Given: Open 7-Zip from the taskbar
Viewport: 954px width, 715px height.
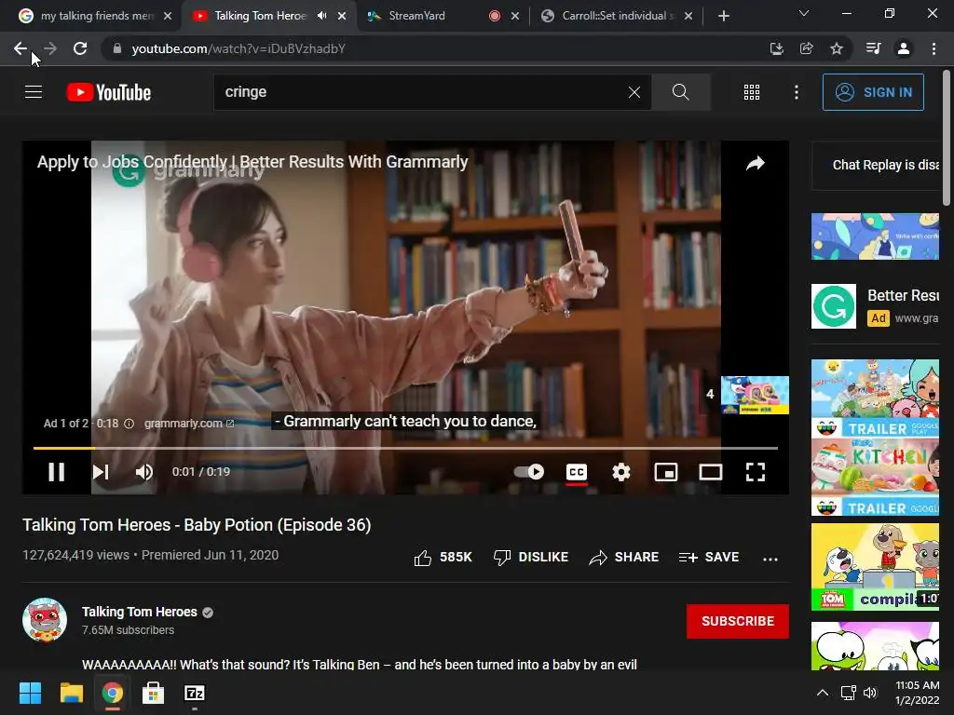Looking at the screenshot, I should 194,693.
